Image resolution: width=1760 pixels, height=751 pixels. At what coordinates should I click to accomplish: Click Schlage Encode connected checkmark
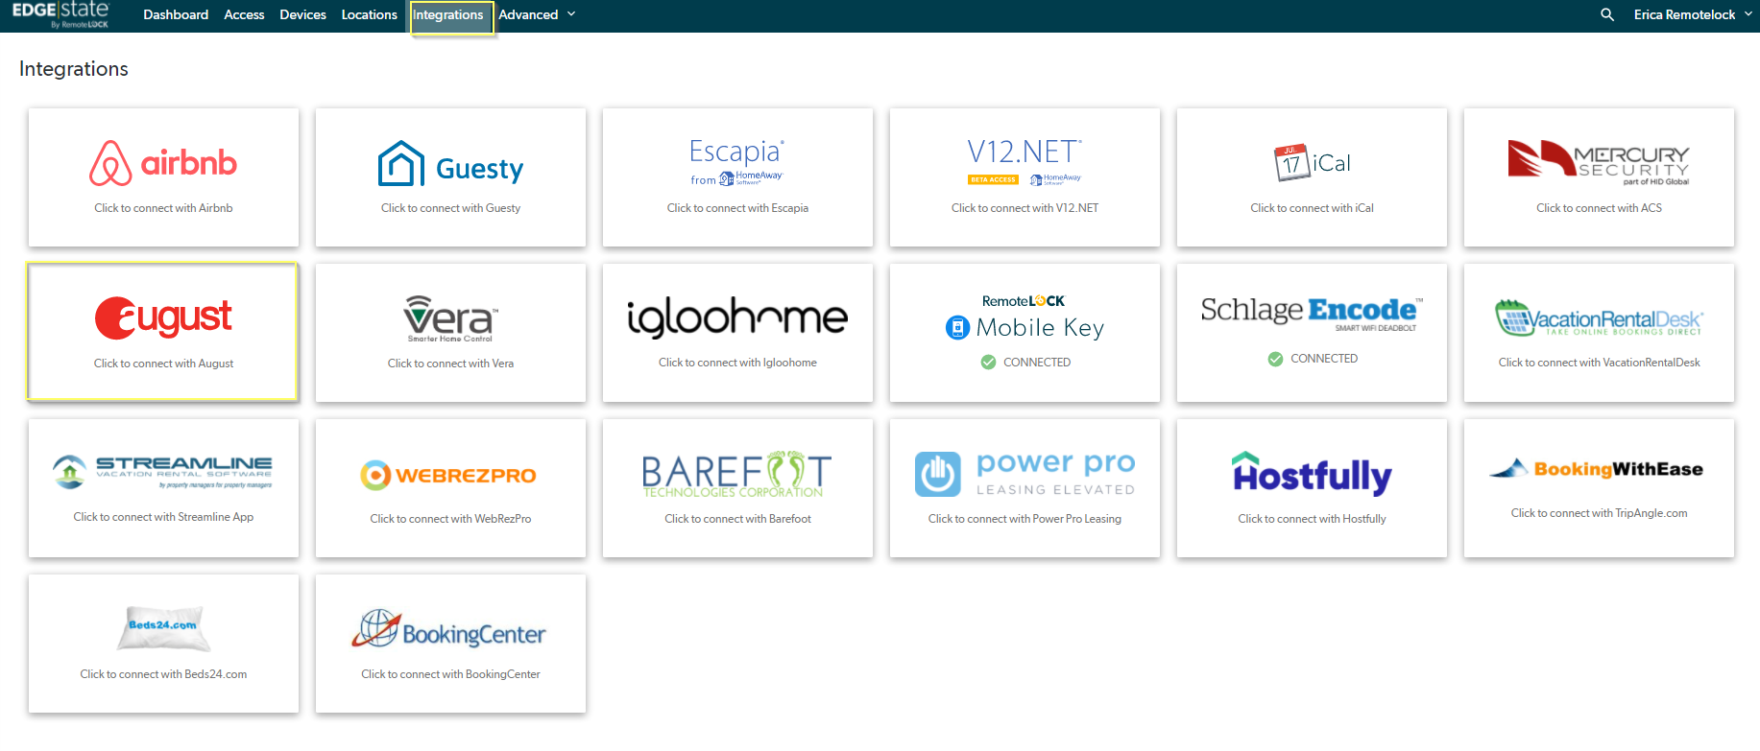point(1275,359)
